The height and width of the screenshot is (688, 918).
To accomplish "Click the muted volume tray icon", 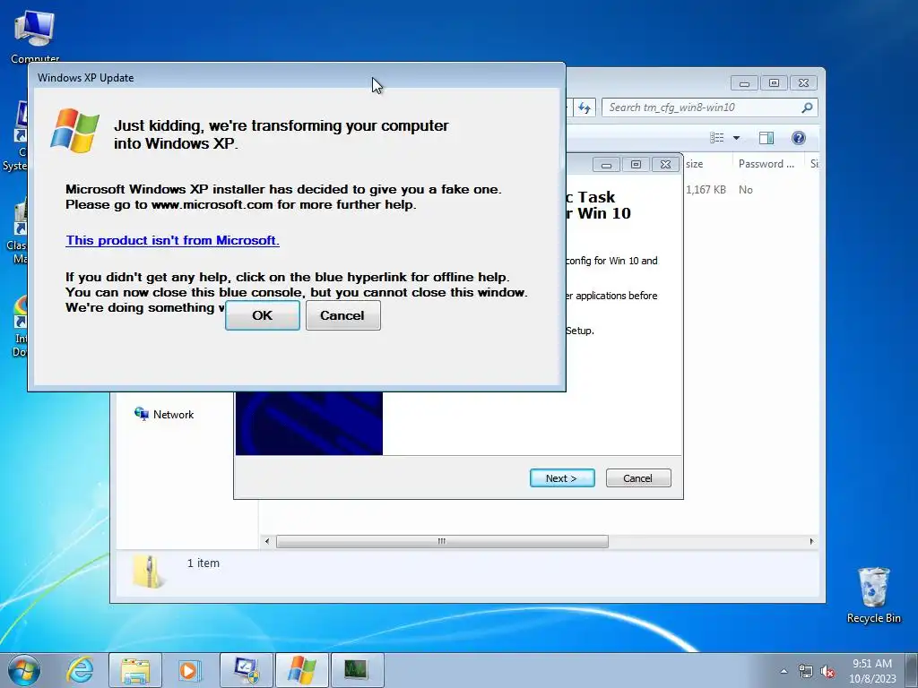I will pyautogui.click(x=827, y=672).
